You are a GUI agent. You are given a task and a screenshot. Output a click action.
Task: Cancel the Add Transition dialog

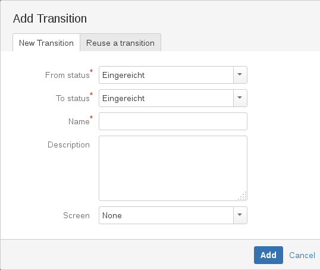point(302,255)
